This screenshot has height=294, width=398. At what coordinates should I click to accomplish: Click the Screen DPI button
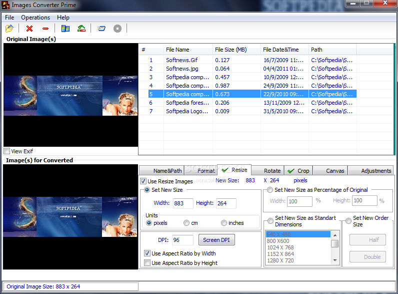(x=216, y=240)
